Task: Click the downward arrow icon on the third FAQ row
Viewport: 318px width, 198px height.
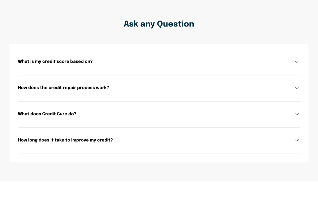Action: click(297, 114)
